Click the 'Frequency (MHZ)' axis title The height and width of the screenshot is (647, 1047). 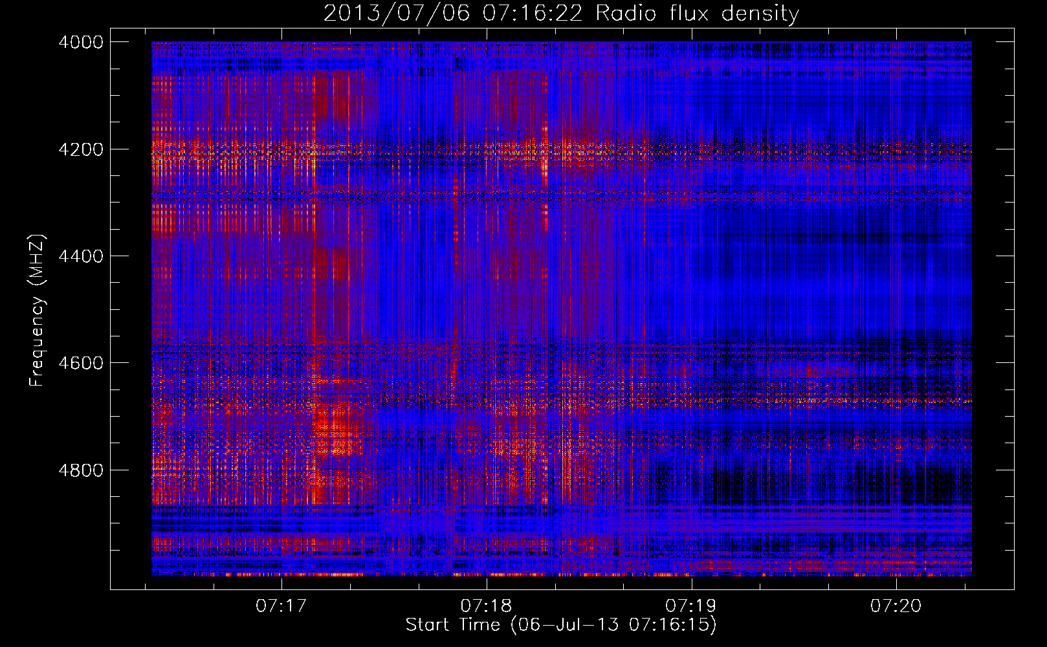point(37,310)
